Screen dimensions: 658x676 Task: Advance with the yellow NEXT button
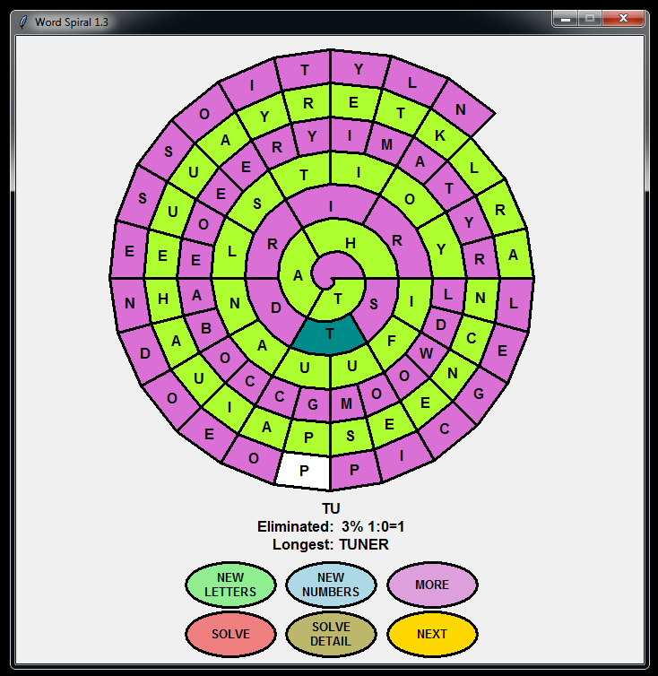(432, 634)
